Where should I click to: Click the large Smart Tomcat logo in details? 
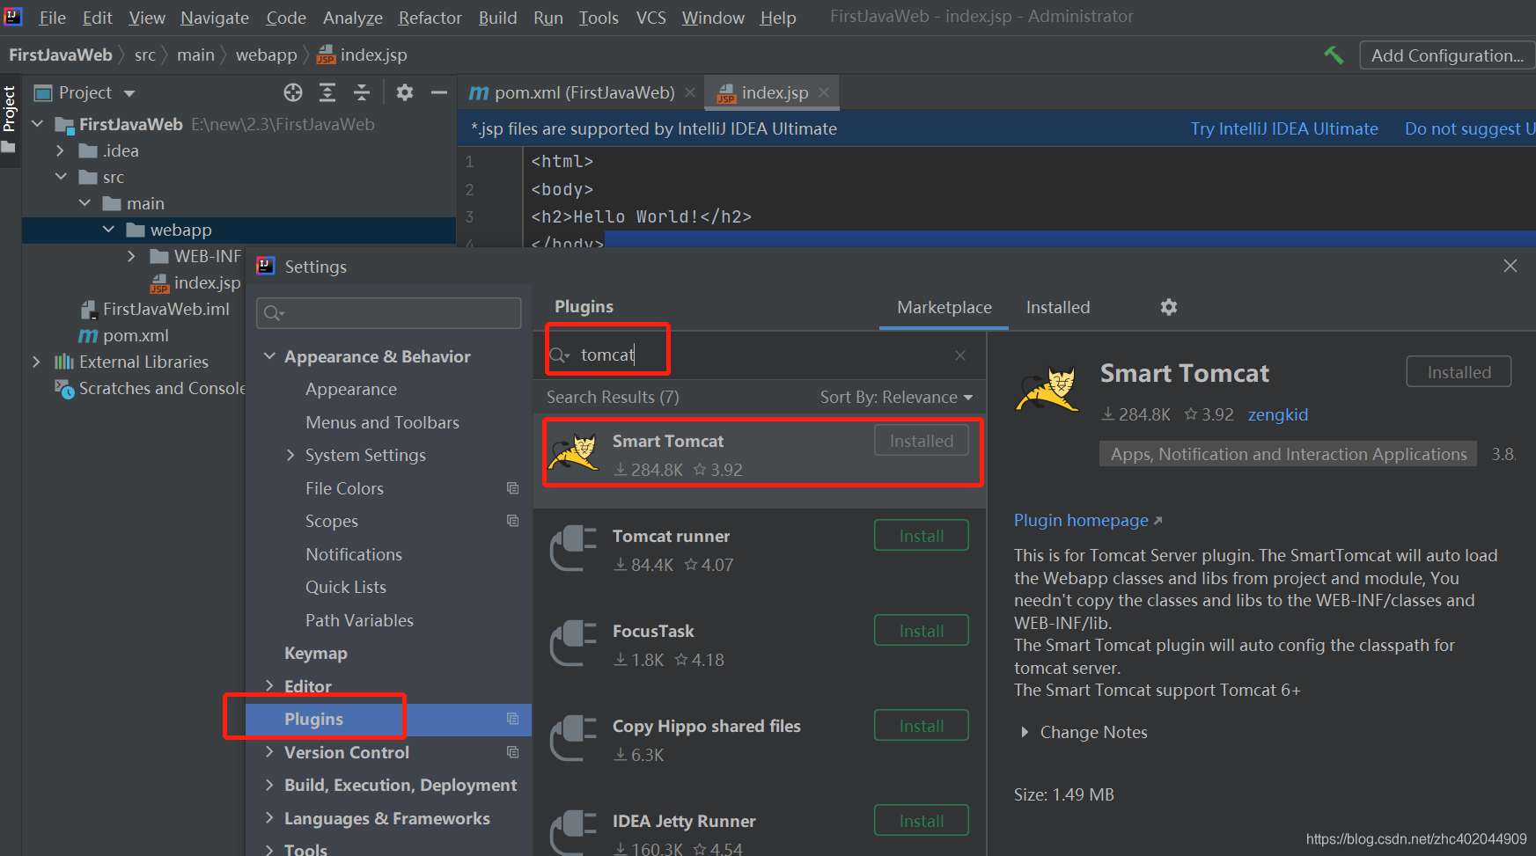point(1047,388)
